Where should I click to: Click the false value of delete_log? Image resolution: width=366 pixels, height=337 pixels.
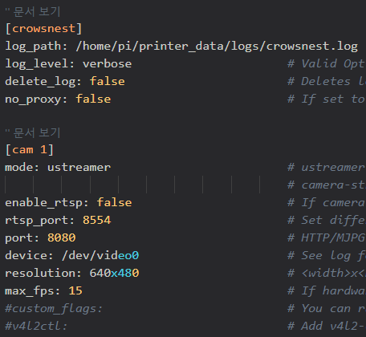107,81
